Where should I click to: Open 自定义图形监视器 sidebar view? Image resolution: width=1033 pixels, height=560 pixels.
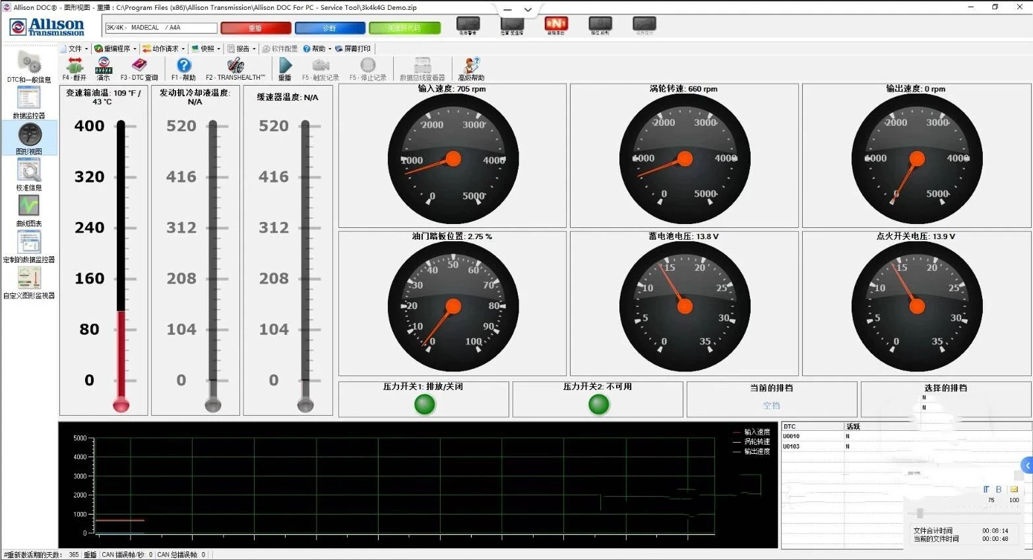pos(29,282)
